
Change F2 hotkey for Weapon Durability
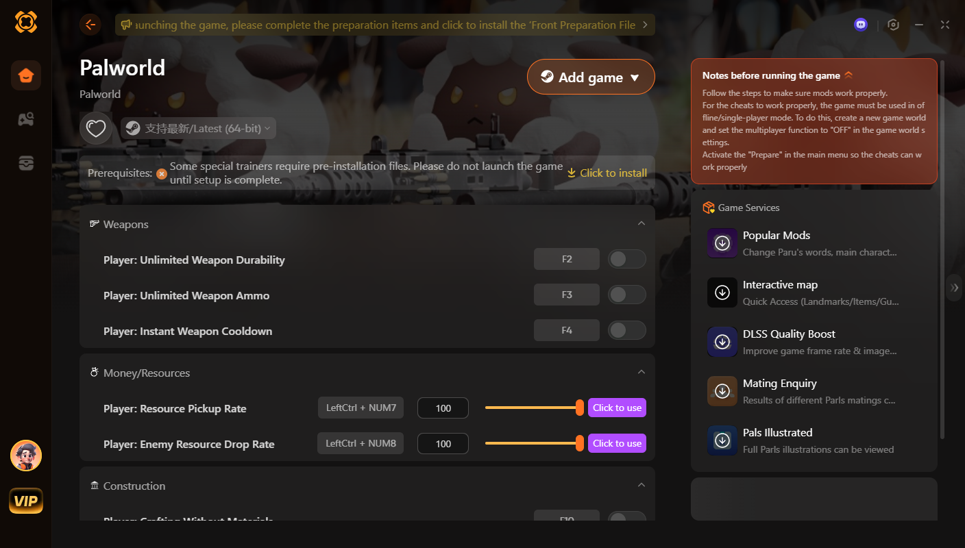click(x=567, y=259)
